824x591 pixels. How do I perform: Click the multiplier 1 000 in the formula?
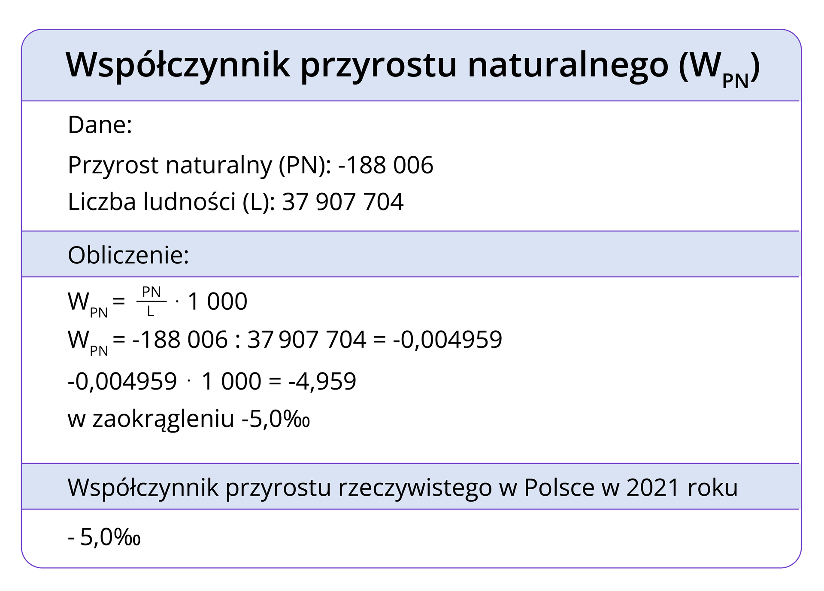pos(217,302)
